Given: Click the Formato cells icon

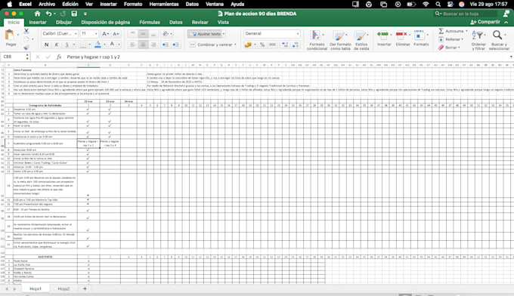Looking at the screenshot, I should [420, 35].
